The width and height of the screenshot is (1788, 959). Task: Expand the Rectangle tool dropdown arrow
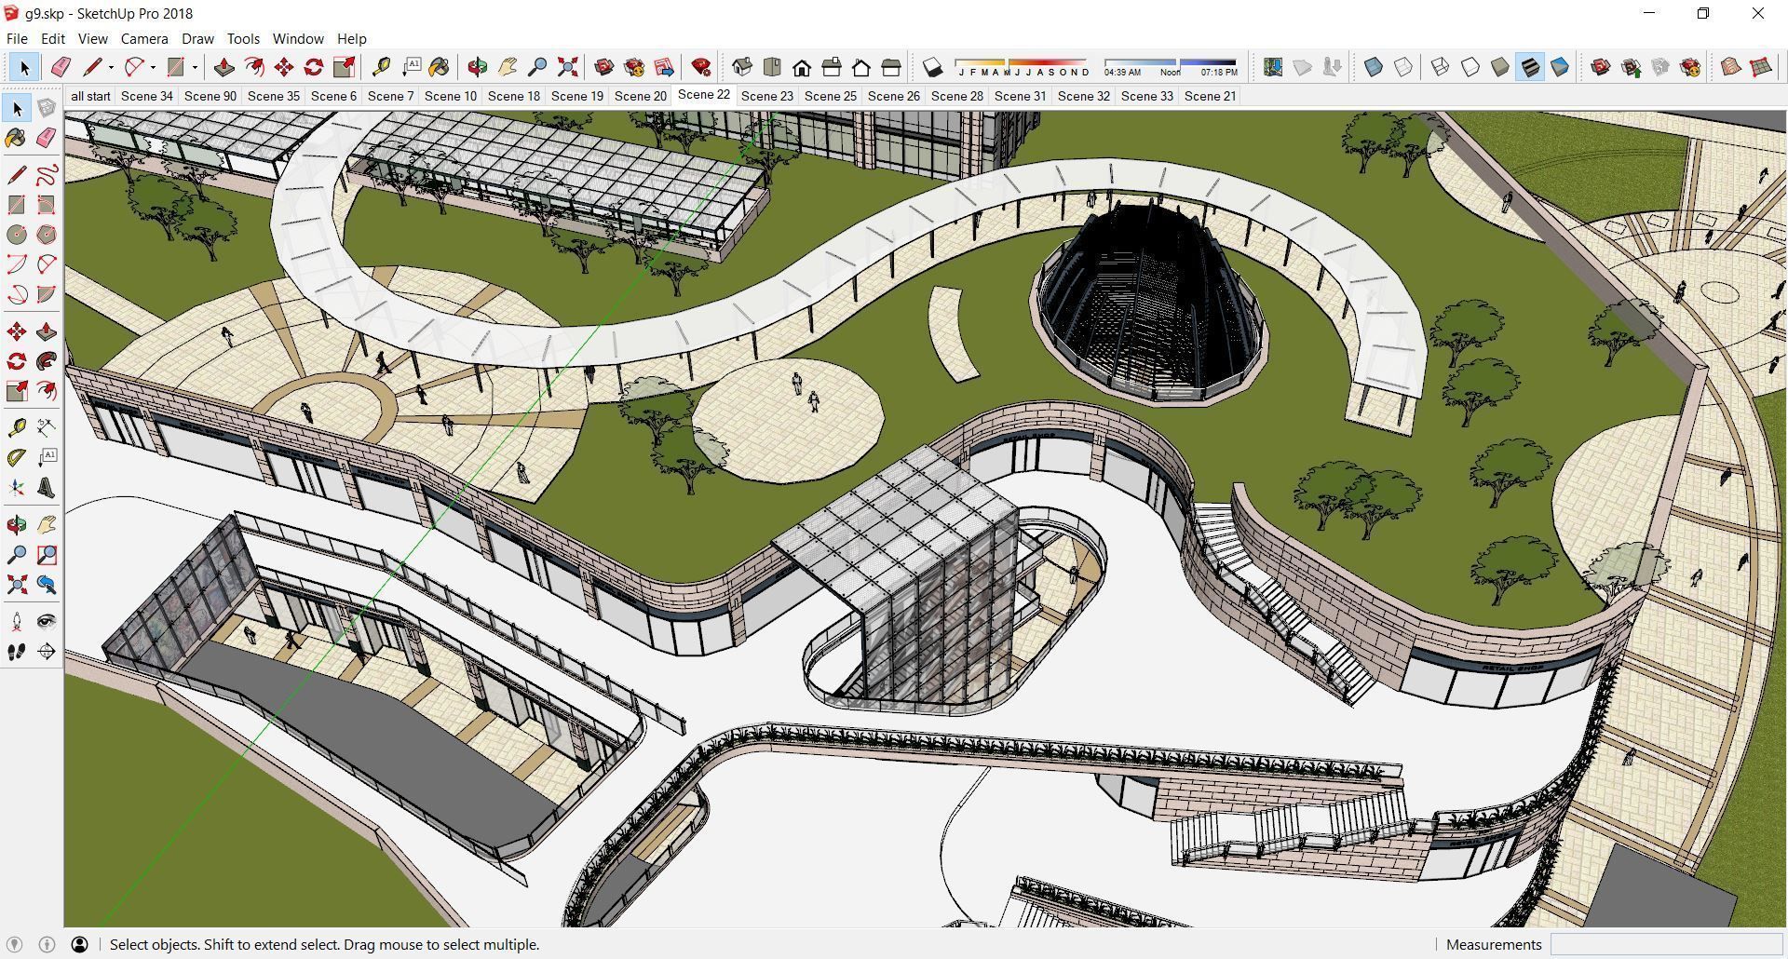click(195, 67)
